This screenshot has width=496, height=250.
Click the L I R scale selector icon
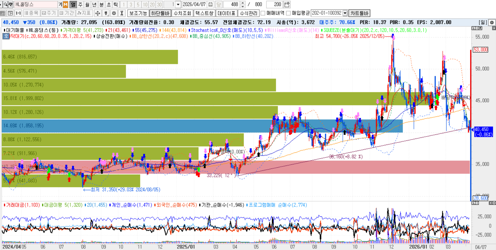(x=477, y=28)
